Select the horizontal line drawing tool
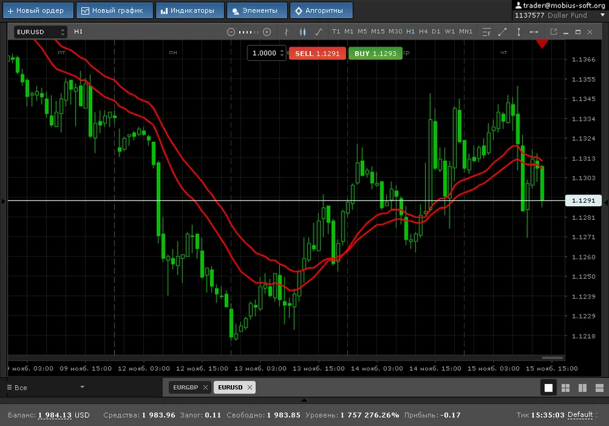Screen dimensions: 609x426 [534, 32]
